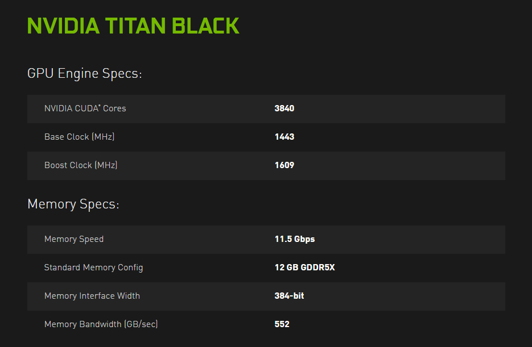Click the registered trademark symbol after CUDA

tap(100, 106)
